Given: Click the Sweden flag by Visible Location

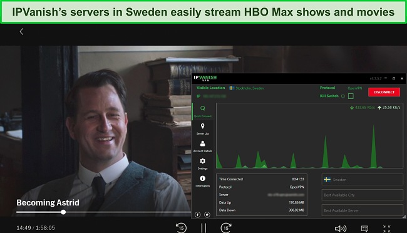Looking at the screenshot, I should click(232, 88).
